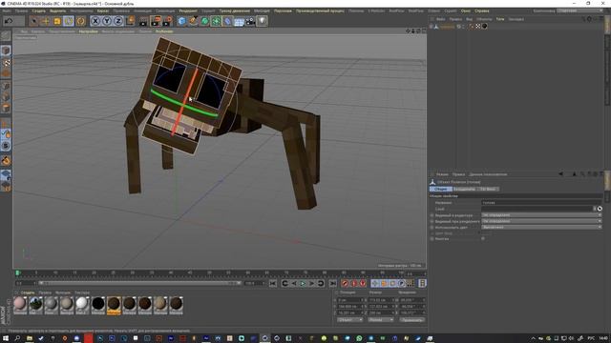611x343 pixels.
Task: Activate the Move tool
Action: (46, 21)
